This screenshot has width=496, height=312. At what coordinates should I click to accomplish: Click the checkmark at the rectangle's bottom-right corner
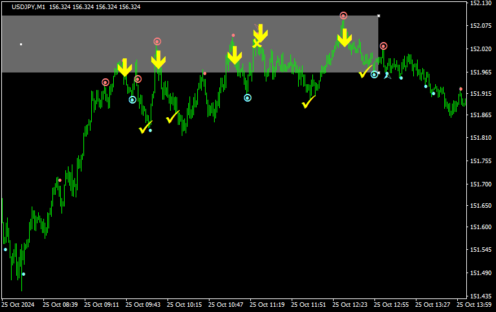point(365,72)
